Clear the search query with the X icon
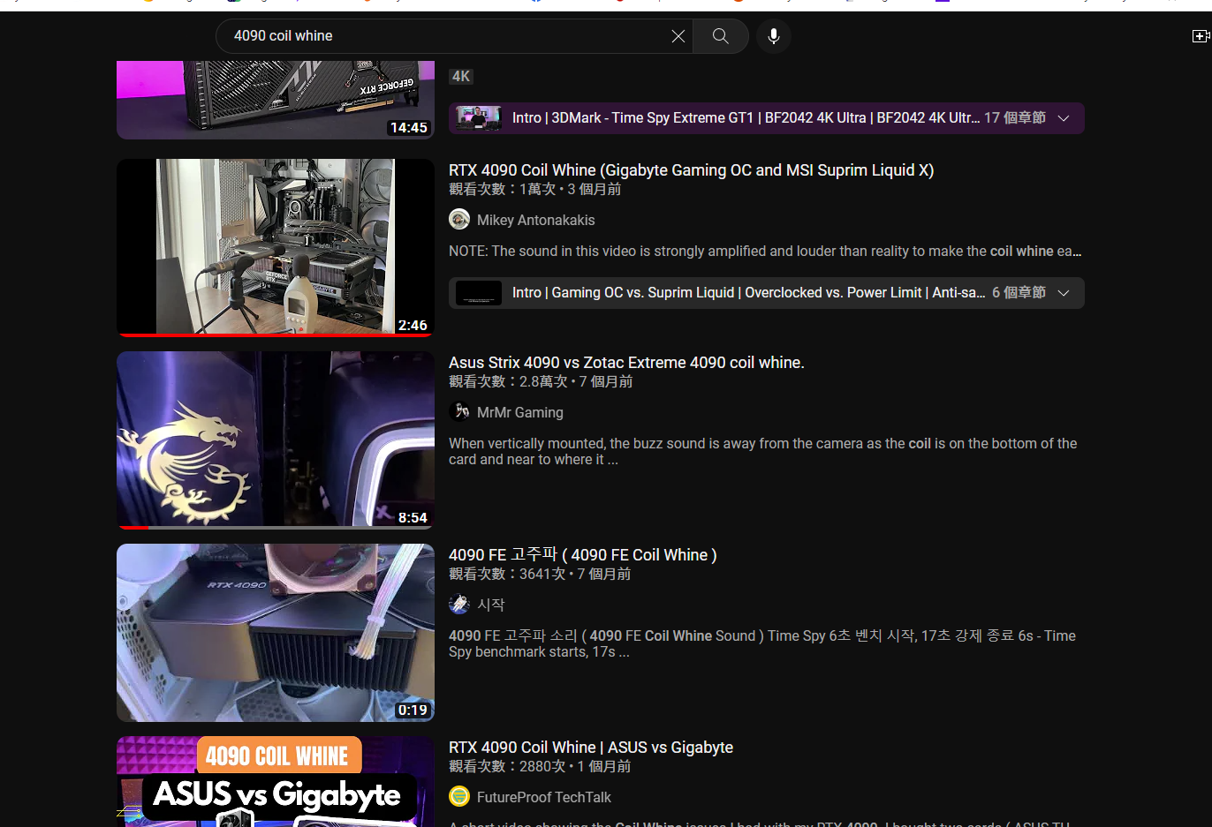1212x827 pixels. coord(678,36)
